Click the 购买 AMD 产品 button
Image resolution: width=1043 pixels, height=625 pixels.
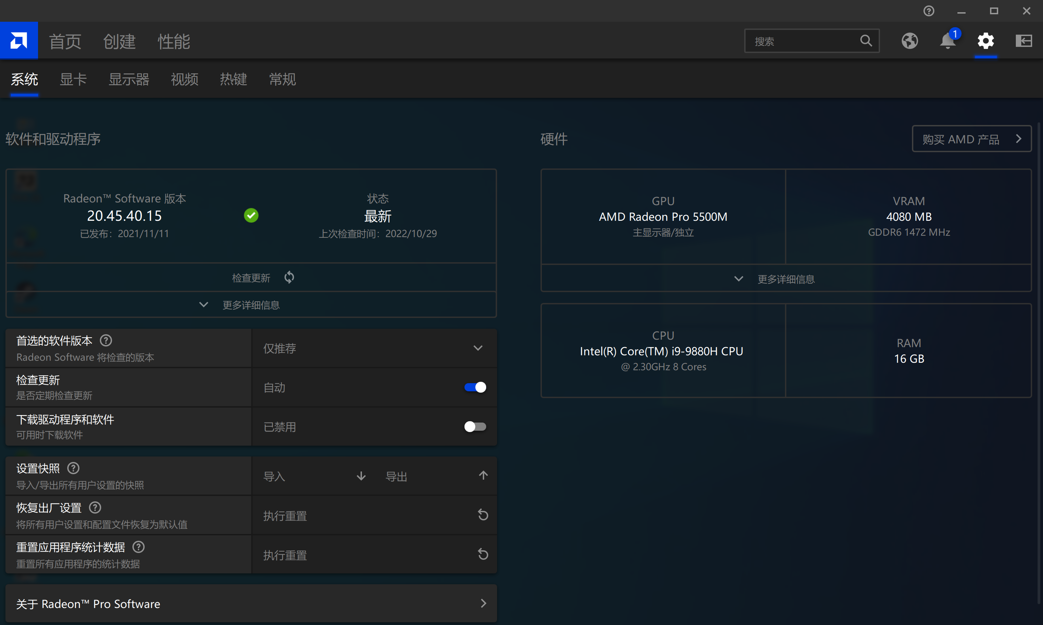pyautogui.click(x=971, y=139)
